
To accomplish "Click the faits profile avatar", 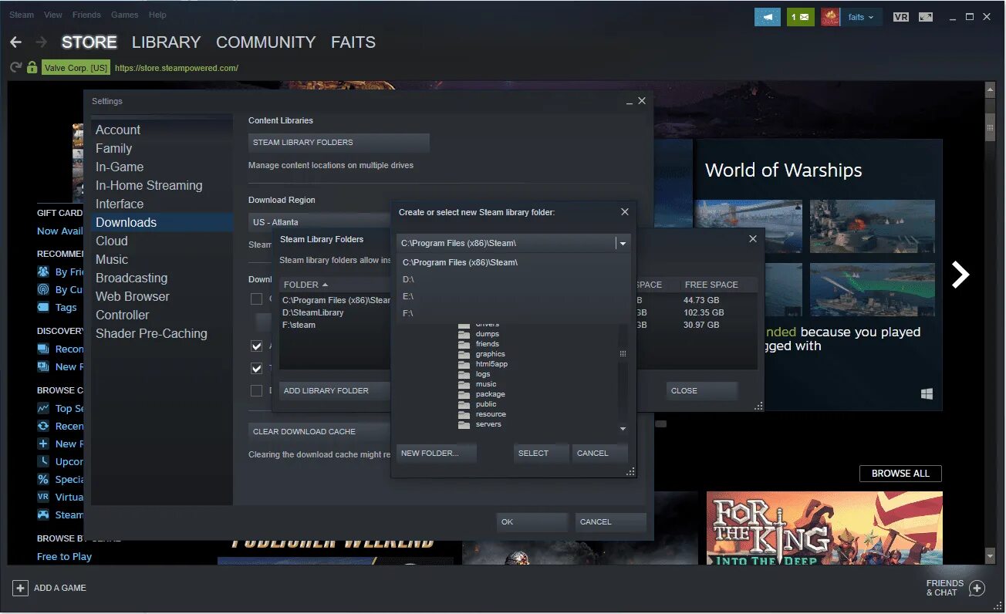I will point(831,16).
